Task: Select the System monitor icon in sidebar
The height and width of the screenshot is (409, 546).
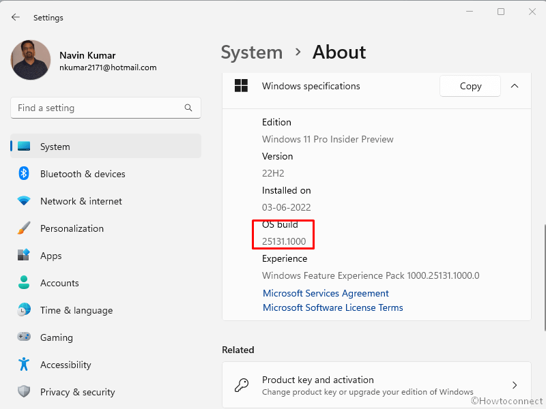Action: click(24, 147)
